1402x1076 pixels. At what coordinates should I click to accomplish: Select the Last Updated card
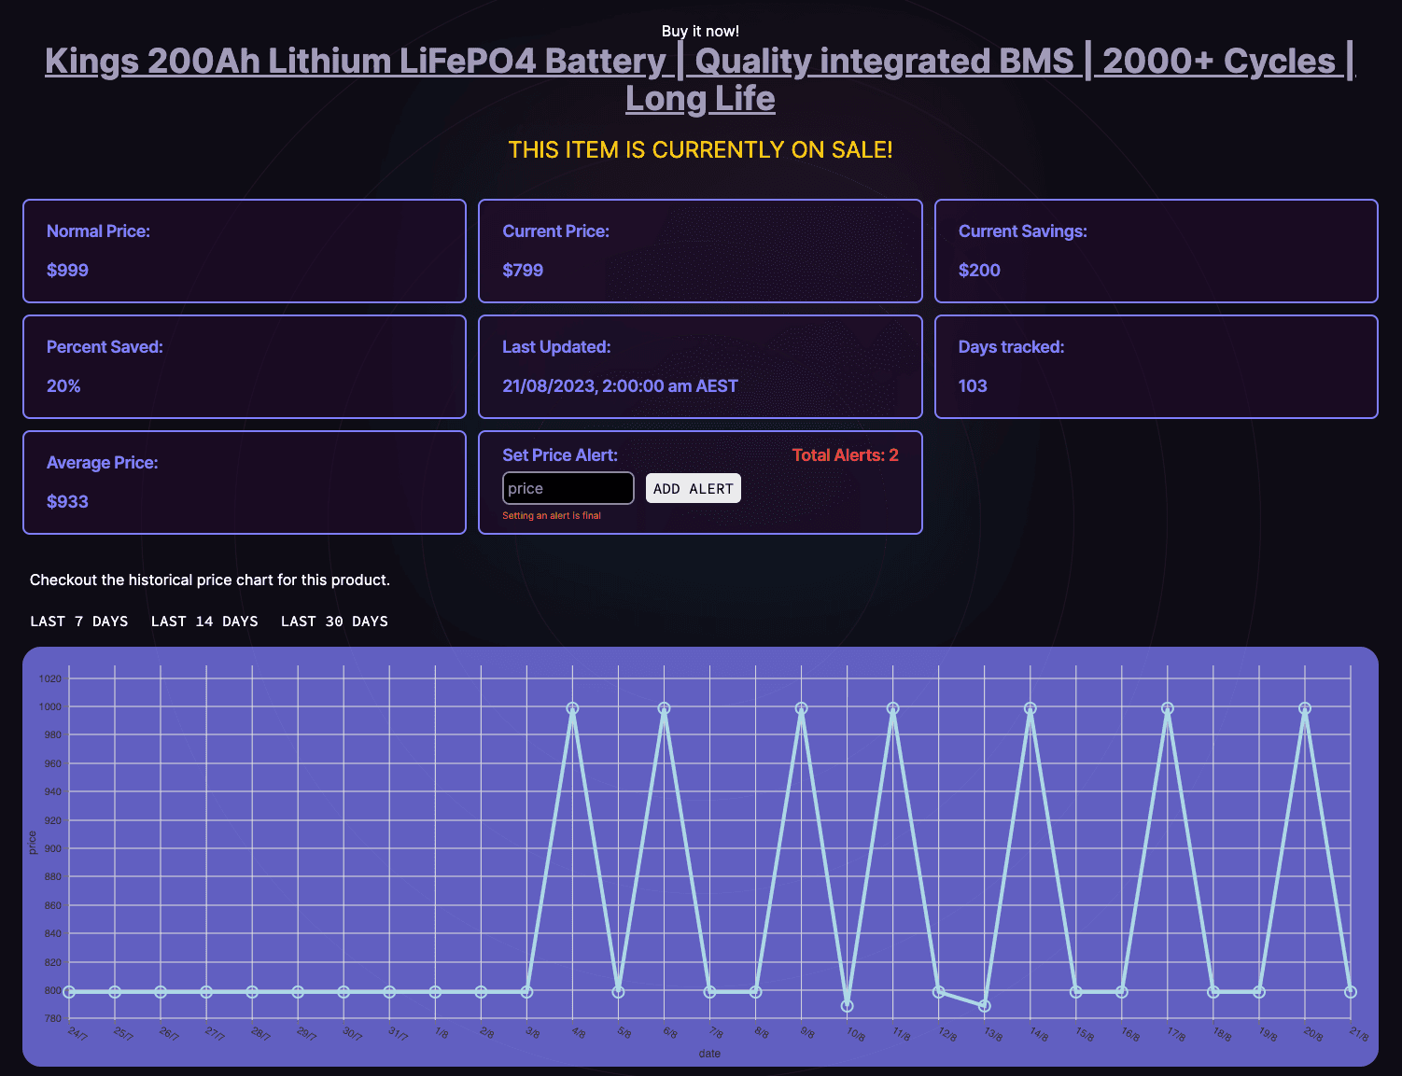click(699, 367)
